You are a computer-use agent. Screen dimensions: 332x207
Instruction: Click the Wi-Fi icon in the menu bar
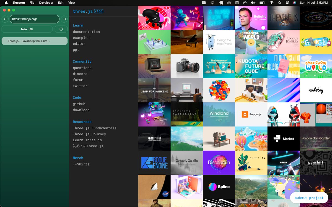pos(272,3)
